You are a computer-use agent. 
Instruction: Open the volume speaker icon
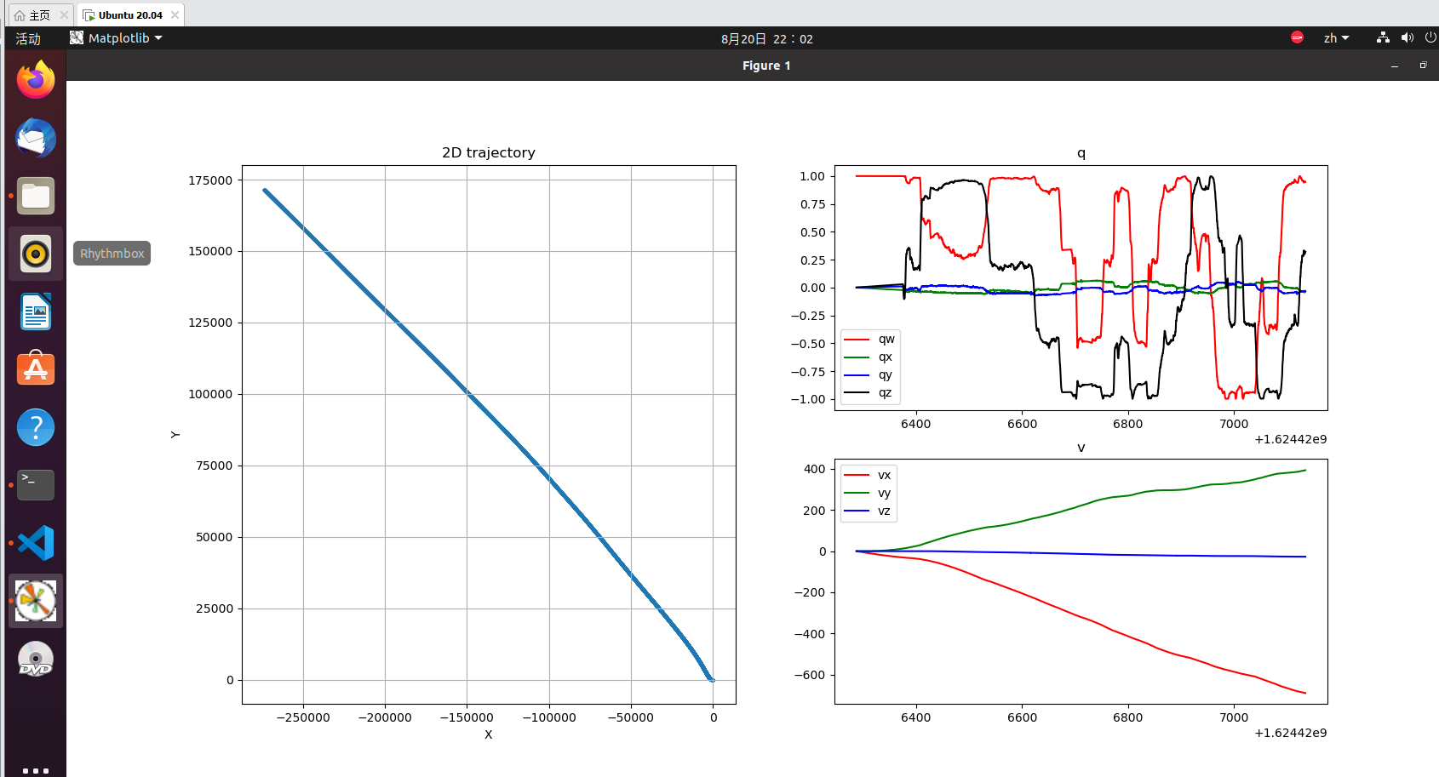tap(1407, 38)
